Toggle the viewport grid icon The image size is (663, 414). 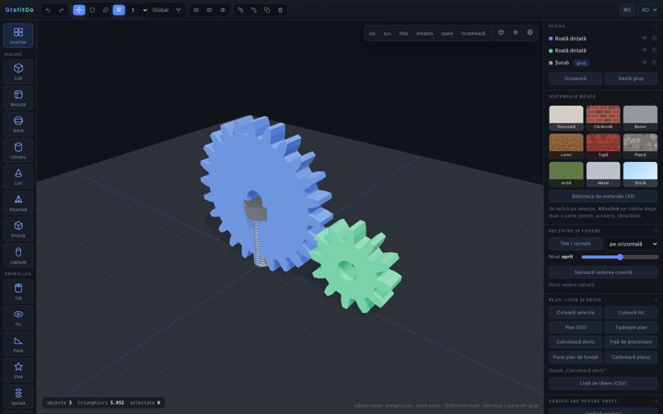pyautogui.click(x=515, y=32)
